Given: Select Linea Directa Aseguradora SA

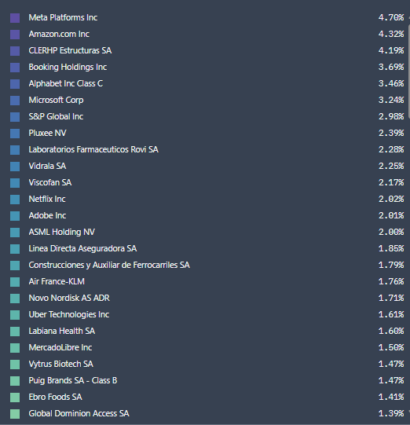Looking at the screenshot, I should 82,248.
